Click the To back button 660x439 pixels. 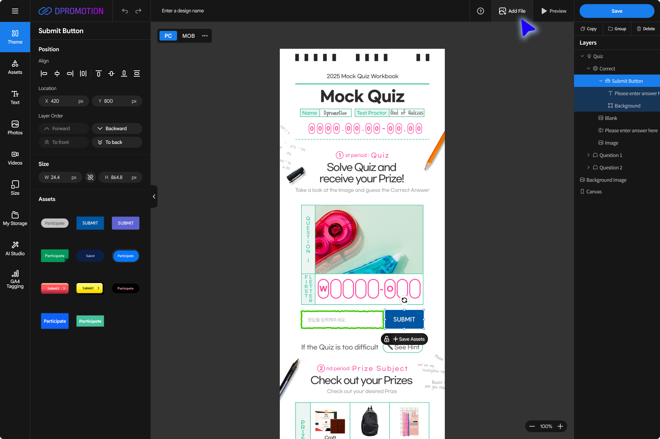point(117,142)
